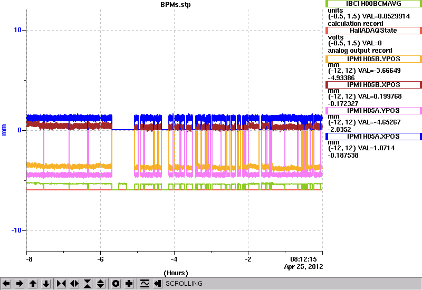Click the 'units' label under IBC1H00BCMAVG
422x290 pixels.
(335, 11)
